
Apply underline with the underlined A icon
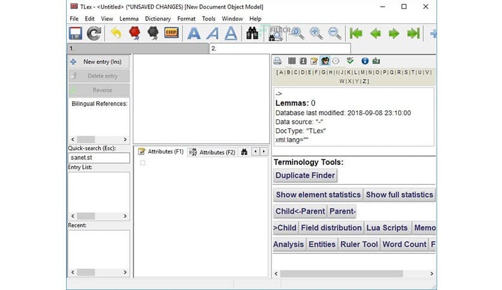pyautogui.click(x=231, y=33)
